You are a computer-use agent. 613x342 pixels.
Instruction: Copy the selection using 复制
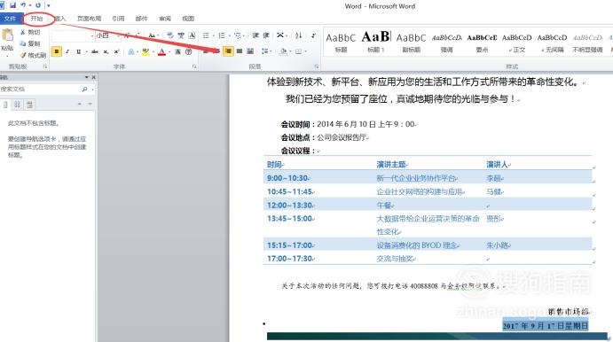pos(30,43)
